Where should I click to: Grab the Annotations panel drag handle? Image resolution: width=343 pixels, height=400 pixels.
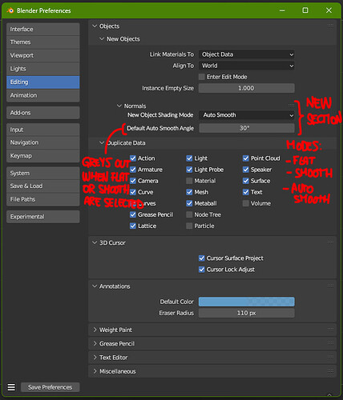[330, 286]
